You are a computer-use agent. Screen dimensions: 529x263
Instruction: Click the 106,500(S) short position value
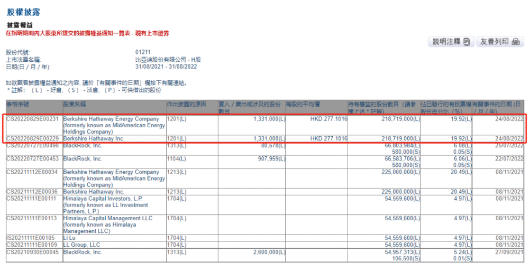406,258
